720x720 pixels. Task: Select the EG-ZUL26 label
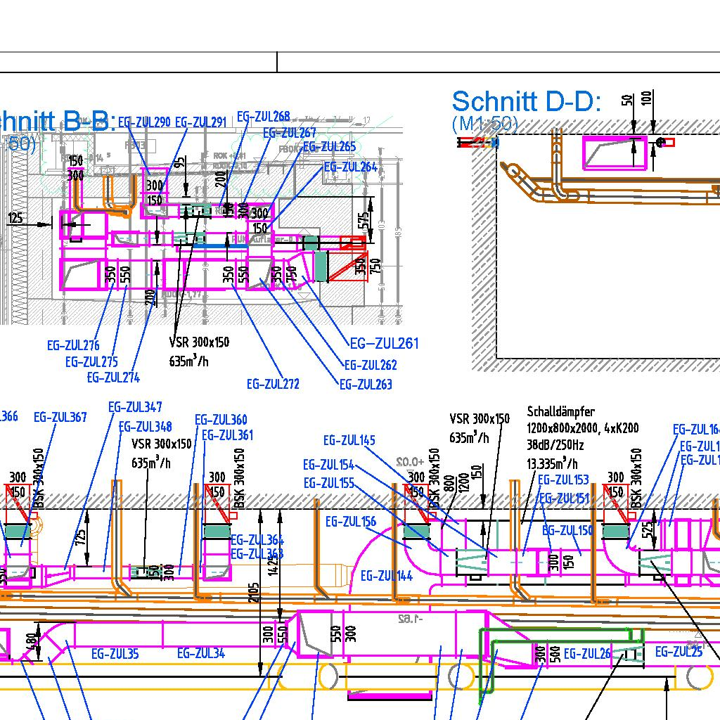point(587,654)
